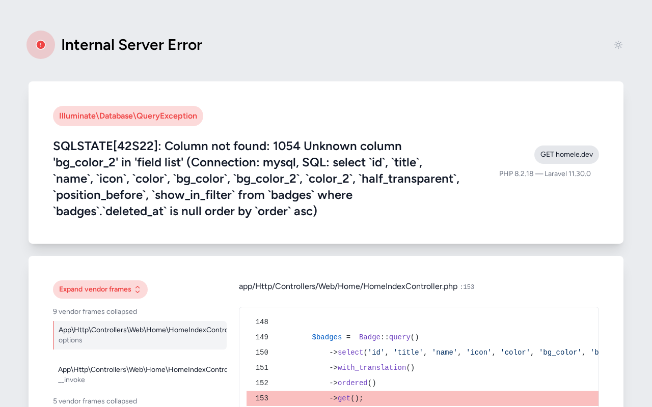Click the :153 line reference after the file path
652x407 pixels.
(x=467, y=287)
